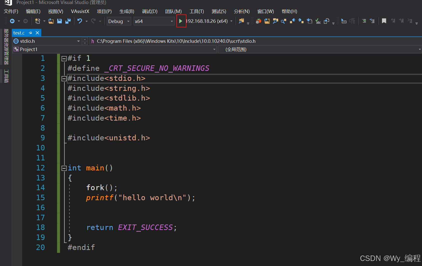Click the Increase Line Indent icon
The height and width of the screenshot is (266, 422).
click(372, 21)
